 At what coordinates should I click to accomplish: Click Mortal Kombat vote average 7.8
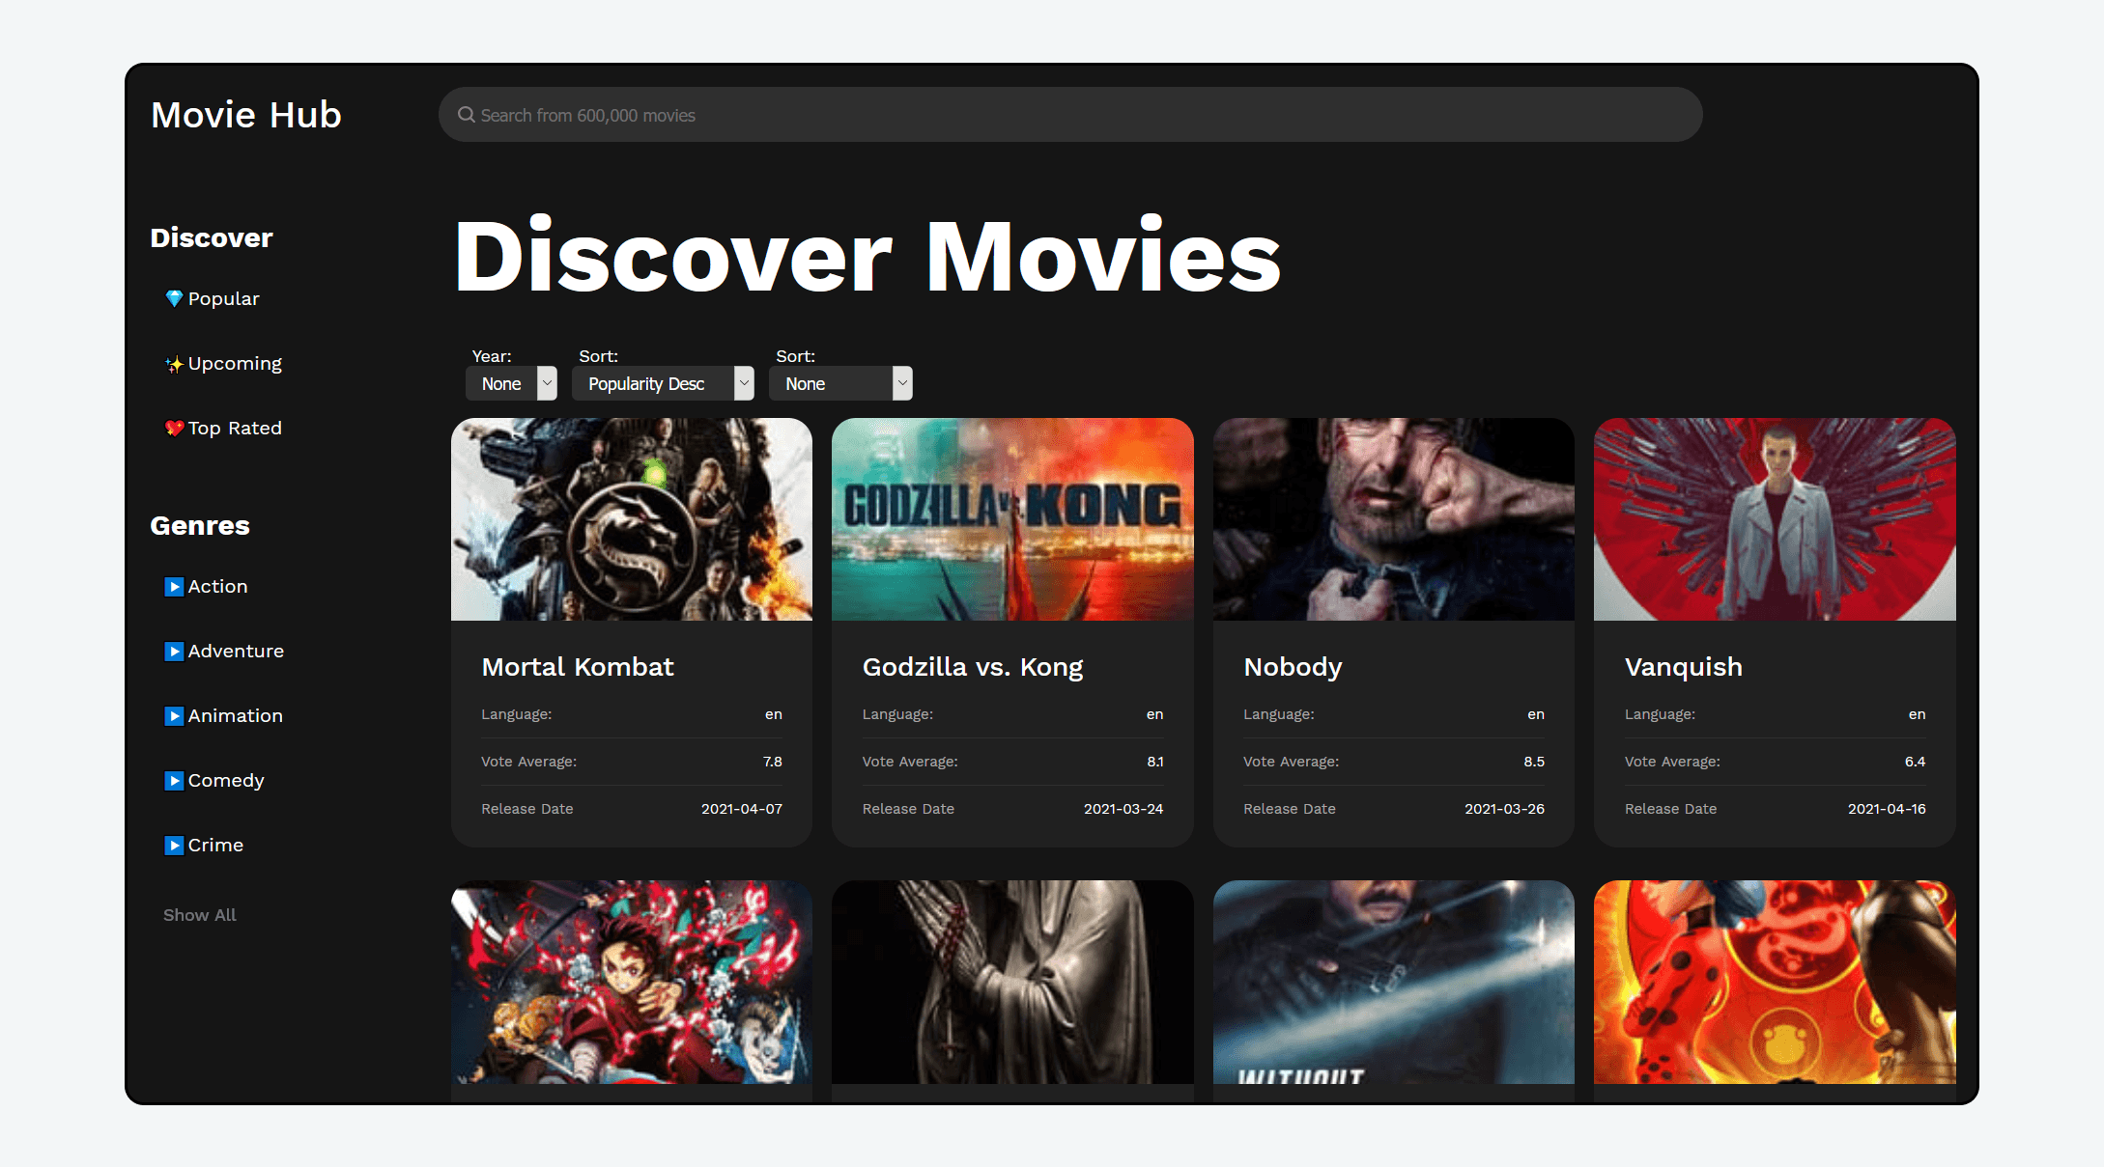pos(773,762)
